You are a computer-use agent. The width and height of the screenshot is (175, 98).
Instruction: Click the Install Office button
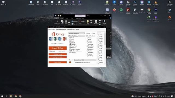(58, 48)
